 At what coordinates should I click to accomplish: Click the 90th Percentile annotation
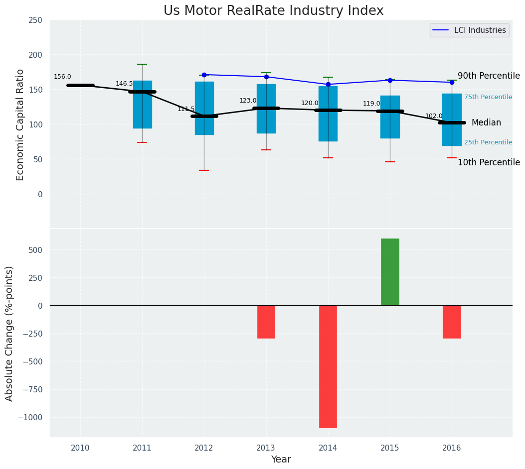coord(488,76)
